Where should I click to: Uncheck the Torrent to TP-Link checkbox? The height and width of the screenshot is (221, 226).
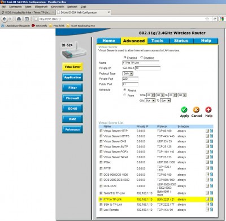tap(101, 193)
